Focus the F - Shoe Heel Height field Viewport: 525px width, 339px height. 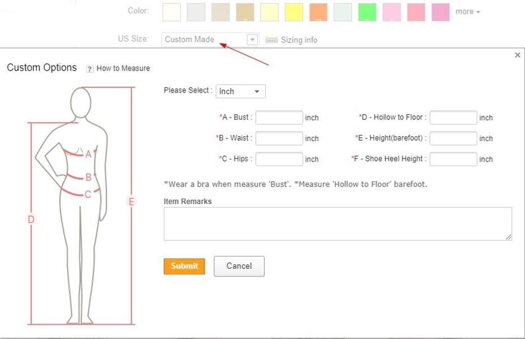pyautogui.click(x=453, y=159)
